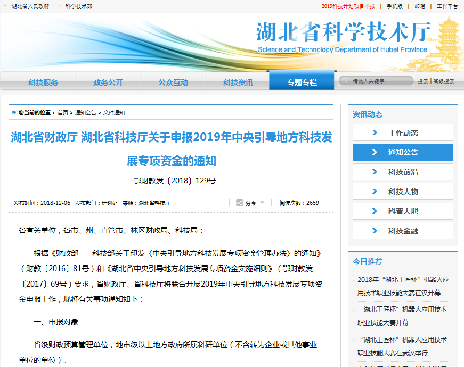Click the 搜索 search button

point(422,81)
